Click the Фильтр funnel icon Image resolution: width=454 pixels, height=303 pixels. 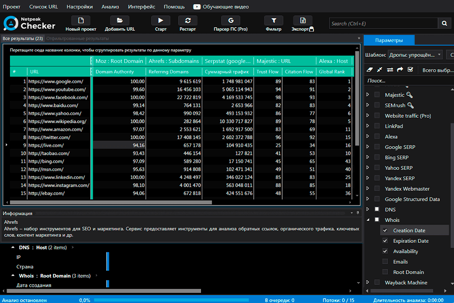click(273, 21)
